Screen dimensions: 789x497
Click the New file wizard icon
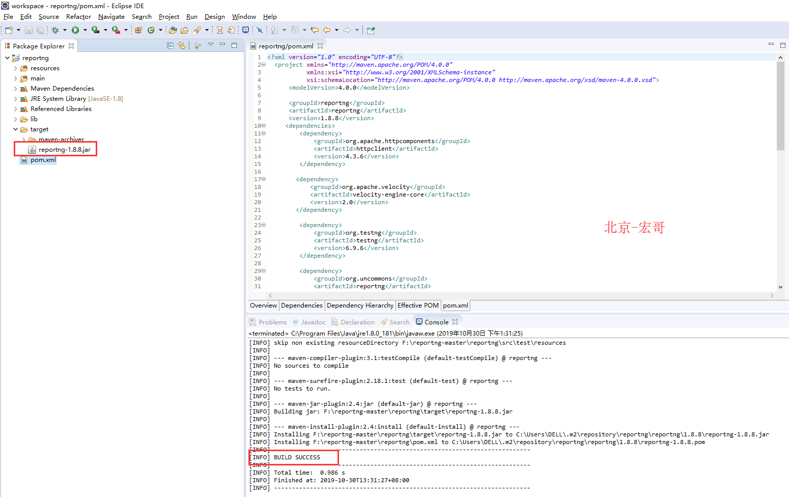[9, 30]
